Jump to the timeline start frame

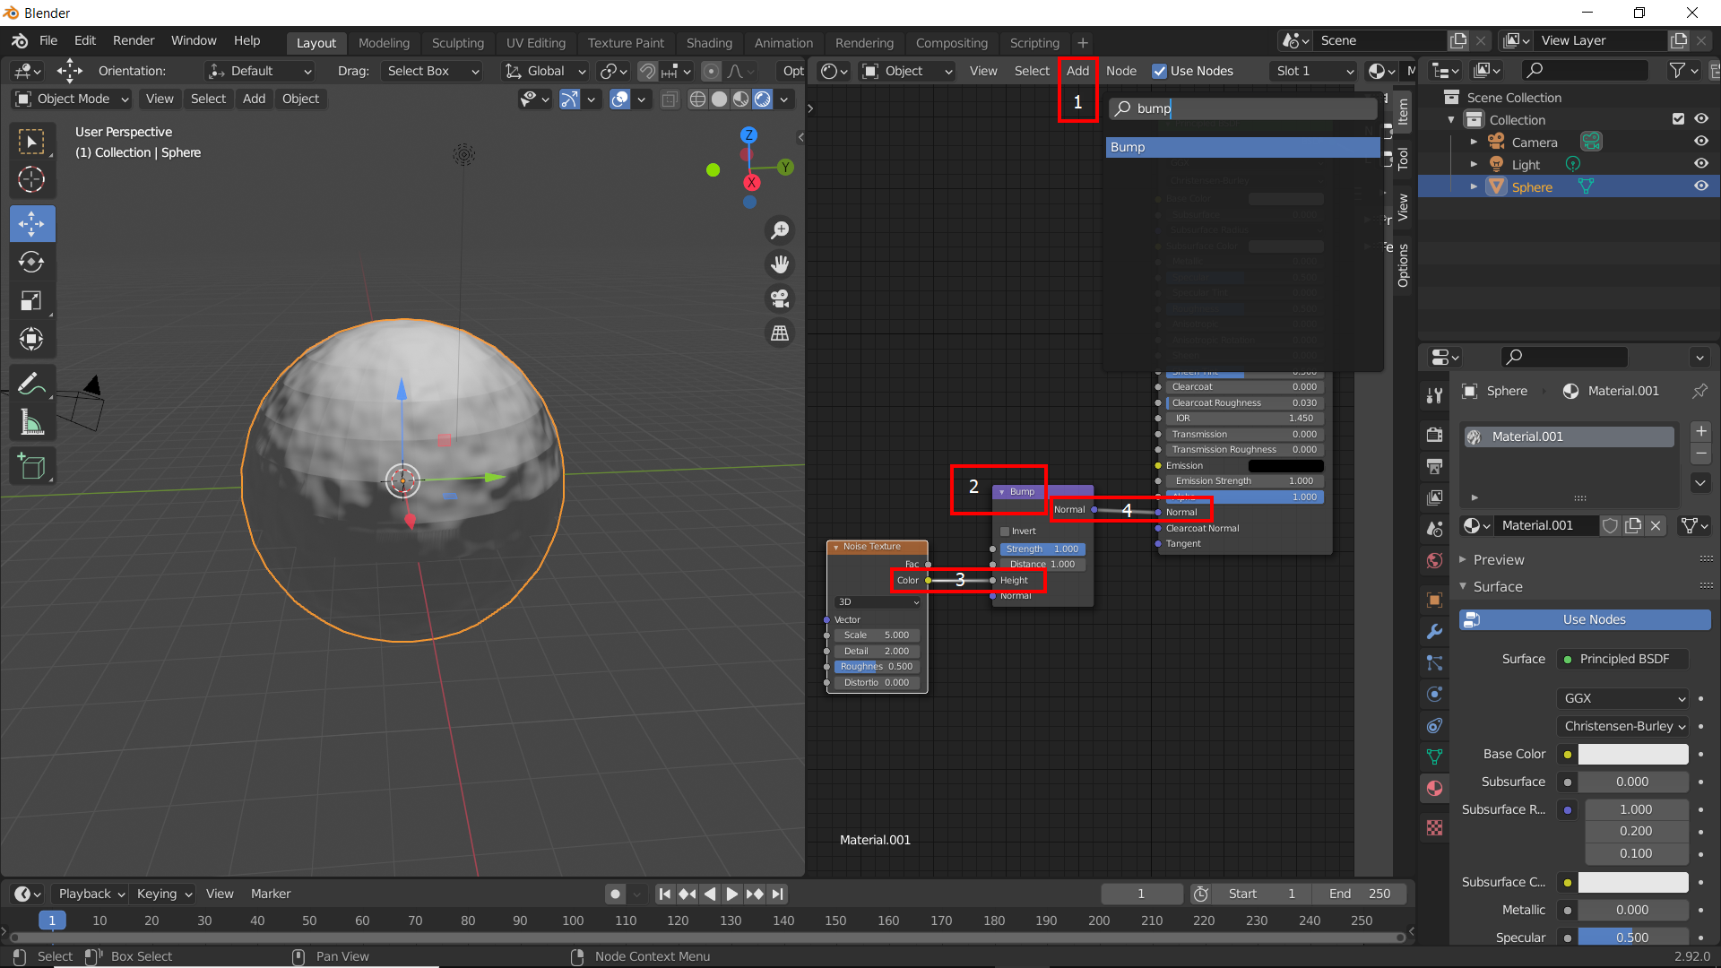664,894
